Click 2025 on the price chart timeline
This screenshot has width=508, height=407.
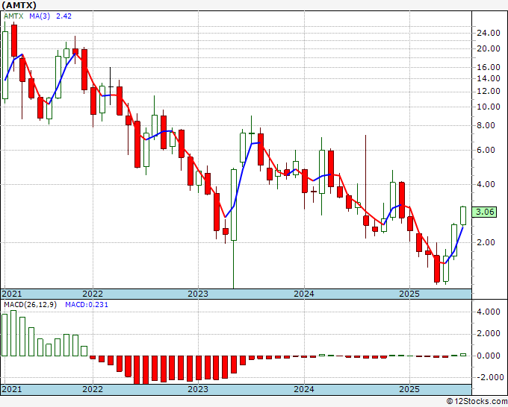409,294
